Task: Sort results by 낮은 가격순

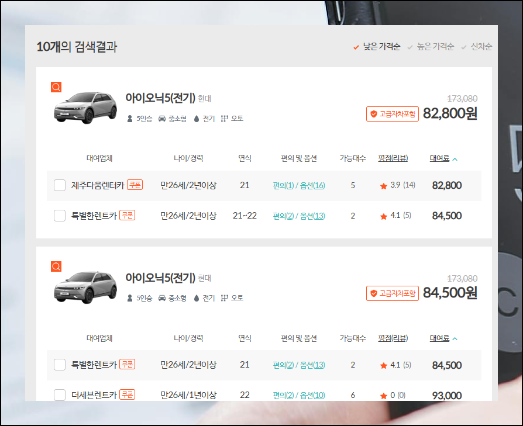Action: (x=377, y=47)
